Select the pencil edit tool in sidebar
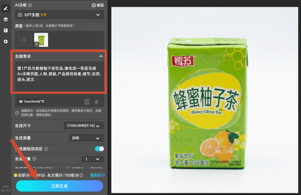 [x=6, y=8]
